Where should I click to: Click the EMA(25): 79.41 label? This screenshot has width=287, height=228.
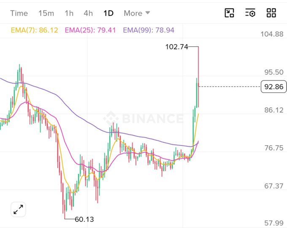[90, 30]
